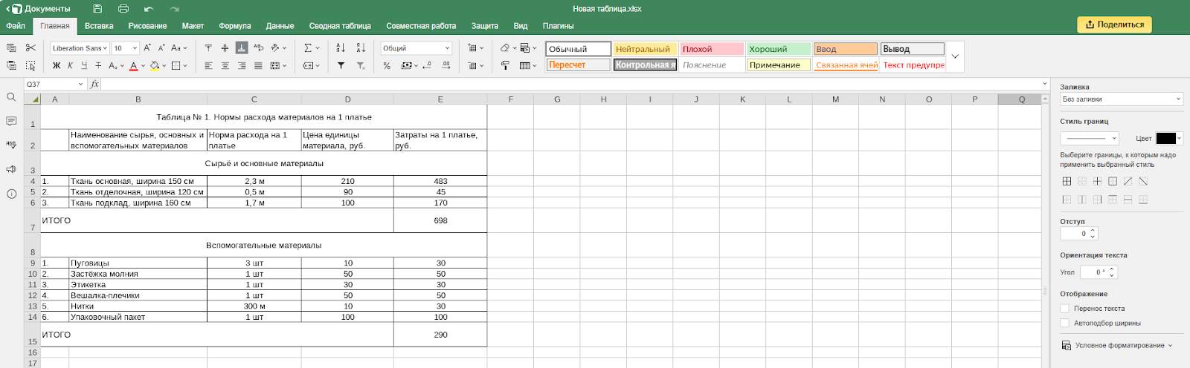The height and width of the screenshot is (368, 1190).
Task: Click the Поделиться button
Action: 1114,24
